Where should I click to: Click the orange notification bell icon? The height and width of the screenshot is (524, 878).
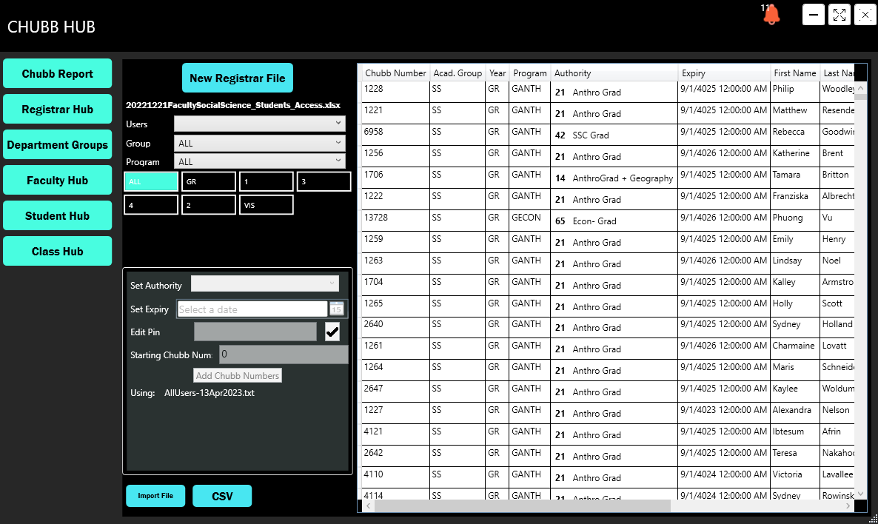click(771, 15)
